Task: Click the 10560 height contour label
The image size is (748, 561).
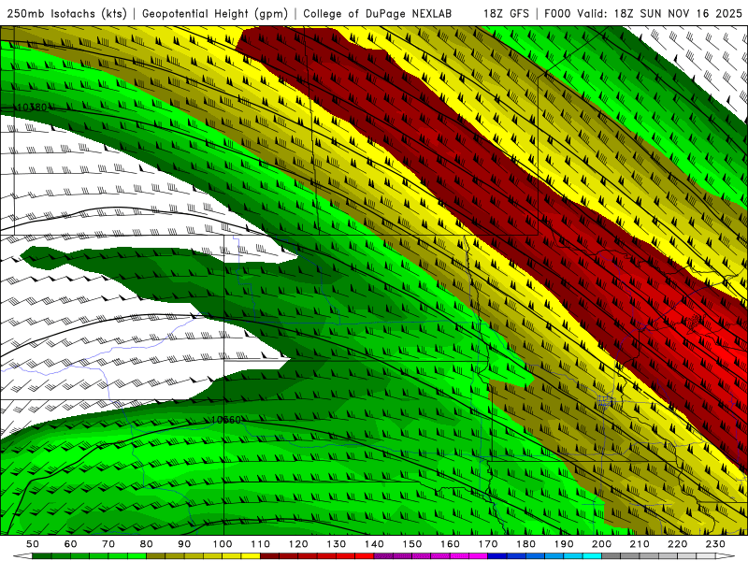Action: pos(226,420)
